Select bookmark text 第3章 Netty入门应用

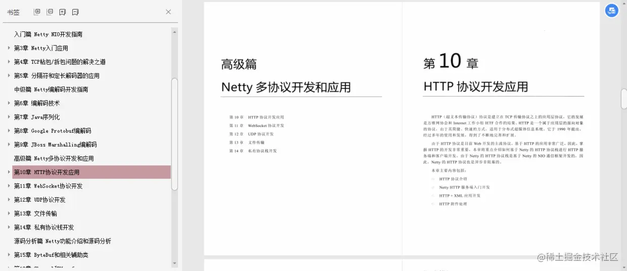click(41, 48)
